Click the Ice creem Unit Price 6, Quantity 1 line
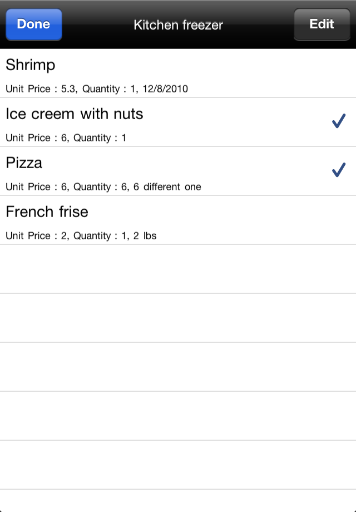 click(66, 138)
